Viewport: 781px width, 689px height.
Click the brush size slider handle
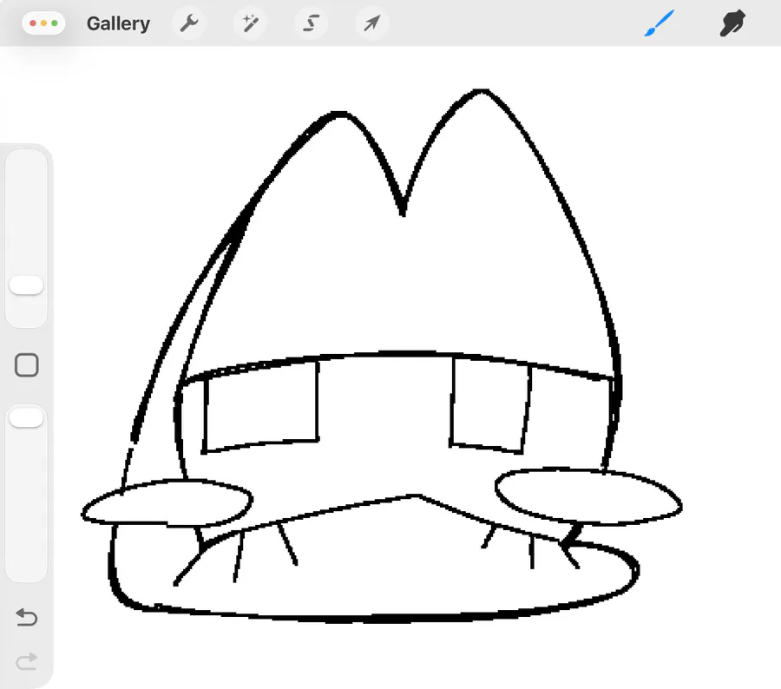click(26, 285)
